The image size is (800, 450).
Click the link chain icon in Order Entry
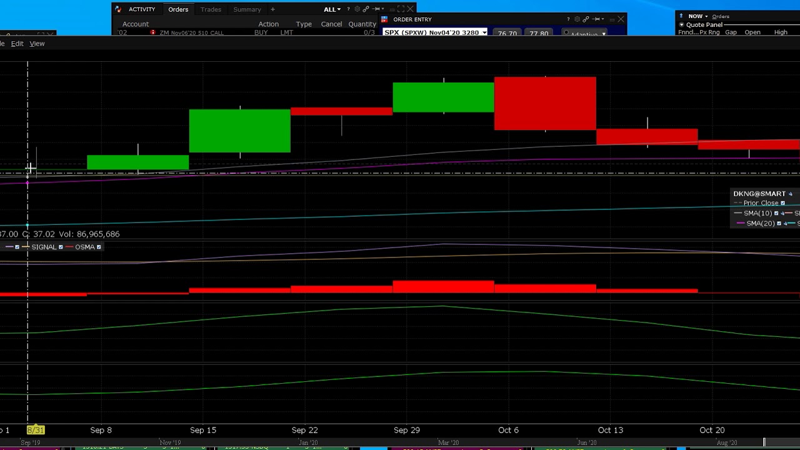click(586, 19)
